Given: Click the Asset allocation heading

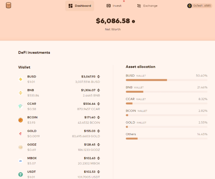Looking at the screenshot, I should [x=140, y=67].
